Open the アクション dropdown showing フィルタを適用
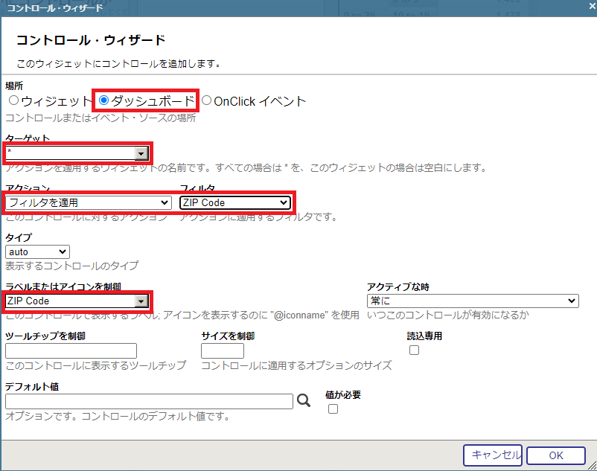 pos(89,202)
